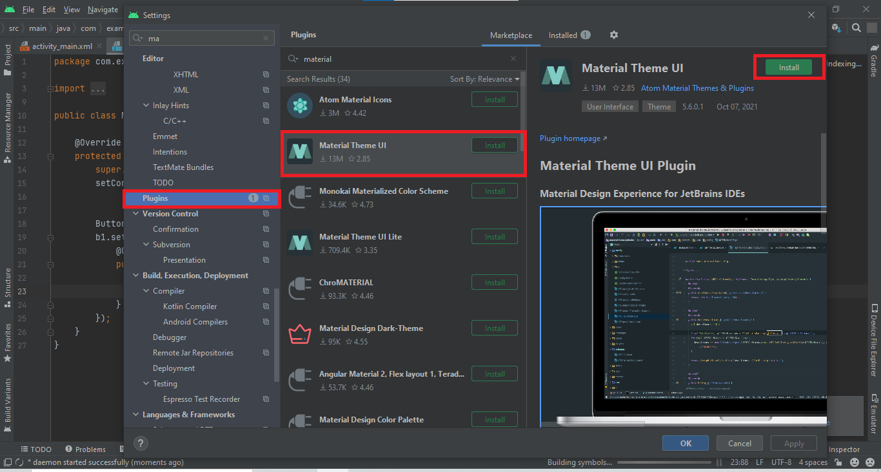Cancel the Settings dialog

click(740, 443)
